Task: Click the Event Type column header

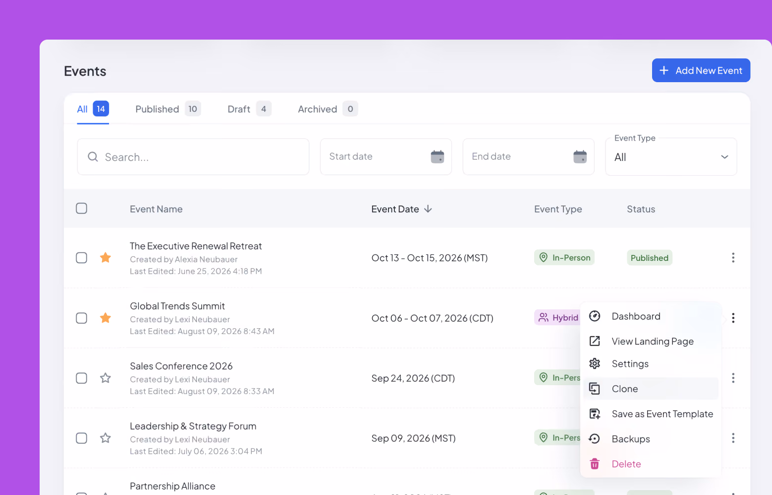Action: 558,209
